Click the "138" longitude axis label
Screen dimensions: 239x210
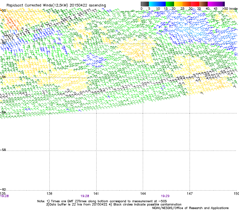pos(49,194)
